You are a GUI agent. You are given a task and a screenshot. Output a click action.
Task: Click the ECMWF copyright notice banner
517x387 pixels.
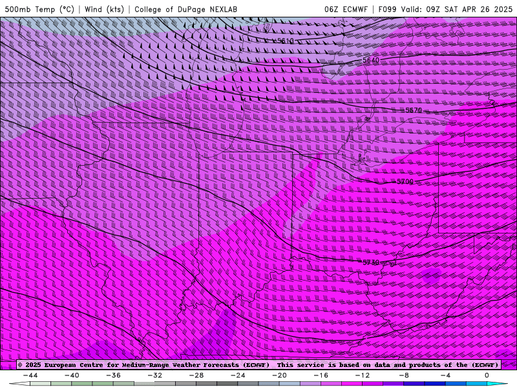258,364
